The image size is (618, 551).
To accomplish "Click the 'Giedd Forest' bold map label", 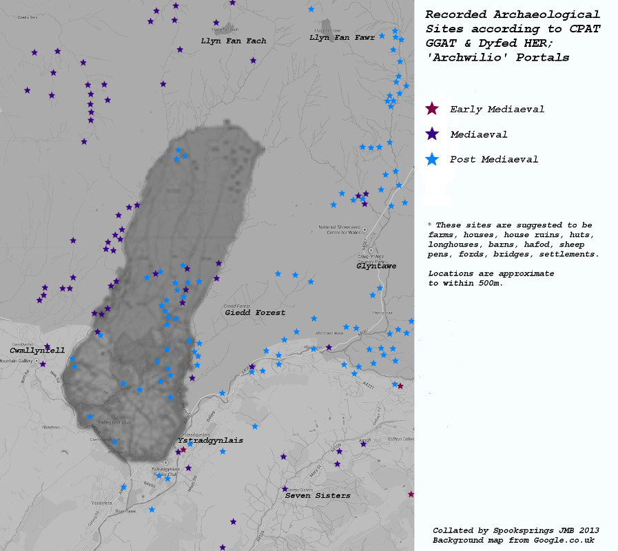I will coord(255,313).
